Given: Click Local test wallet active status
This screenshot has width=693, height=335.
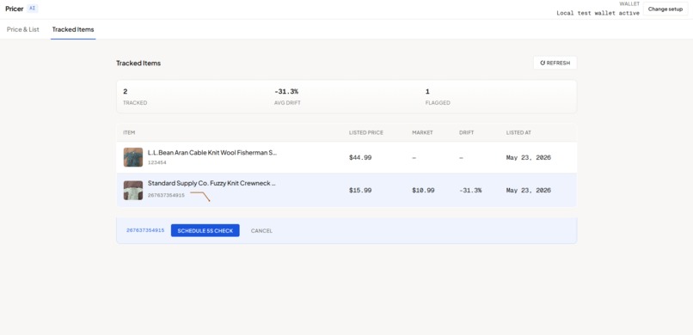Looking at the screenshot, I should pos(598,13).
